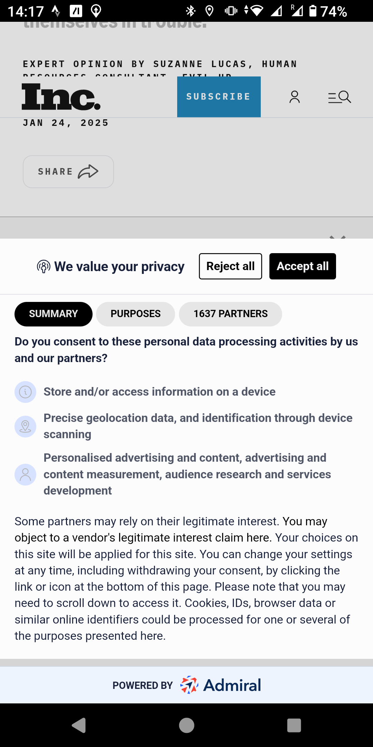This screenshot has width=373, height=747.
Task: Tap the Inc. logo
Action: point(61,97)
